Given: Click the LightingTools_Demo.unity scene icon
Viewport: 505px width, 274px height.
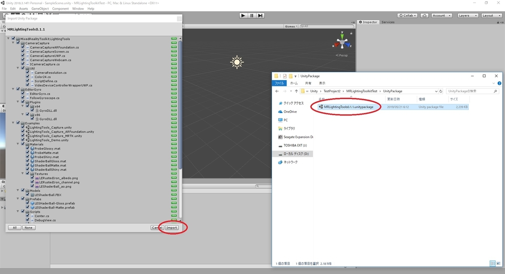Looking at the screenshot, I should point(27,140).
